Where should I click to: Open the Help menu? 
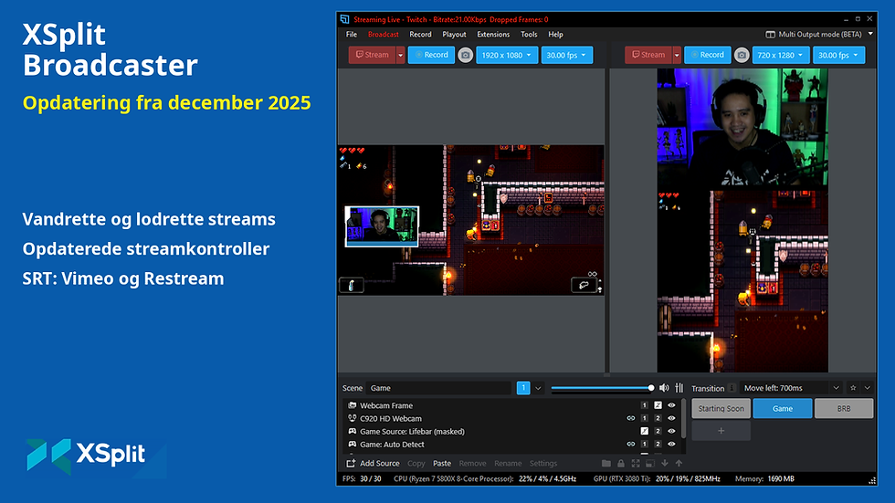click(555, 34)
